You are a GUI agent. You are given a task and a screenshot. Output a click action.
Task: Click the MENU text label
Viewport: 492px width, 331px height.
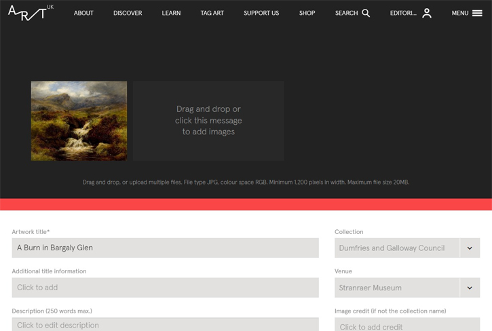point(460,13)
